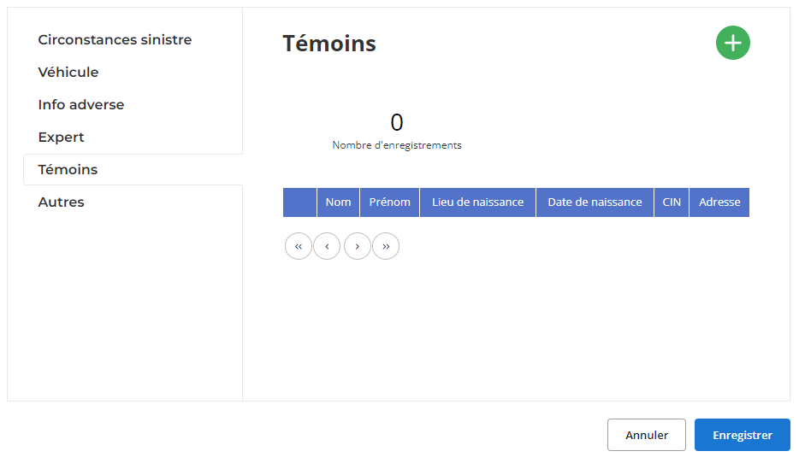The height and width of the screenshot is (463, 799).
Task: Open Circonstances sinistre section
Action: (115, 39)
